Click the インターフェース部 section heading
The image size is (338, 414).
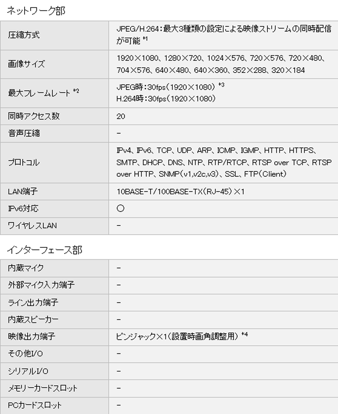(x=44, y=250)
